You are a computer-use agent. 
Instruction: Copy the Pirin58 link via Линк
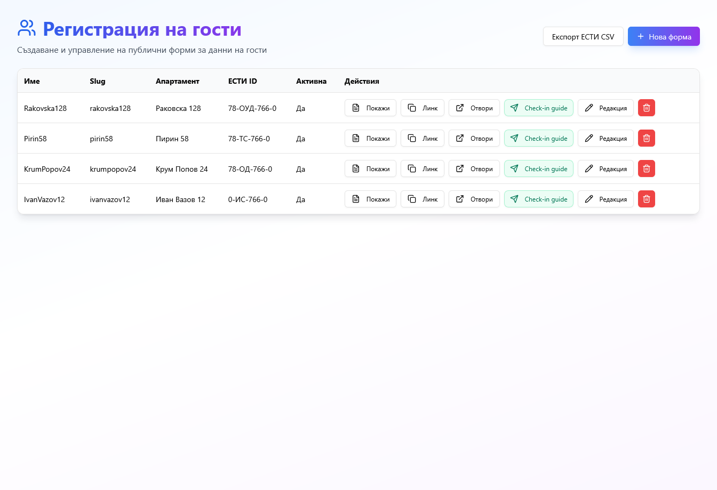pyautogui.click(x=423, y=138)
